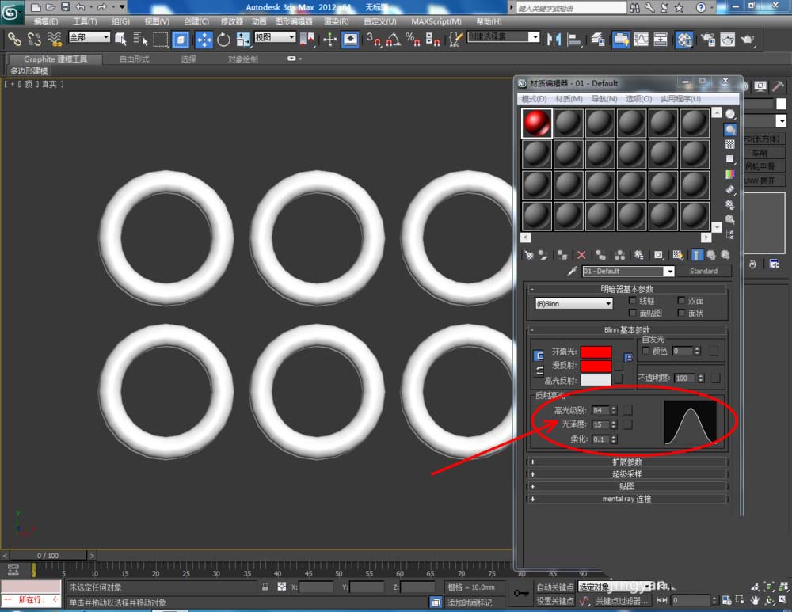Open 材质(M) menu in Material Editor
The height and width of the screenshot is (612, 792).
click(569, 98)
